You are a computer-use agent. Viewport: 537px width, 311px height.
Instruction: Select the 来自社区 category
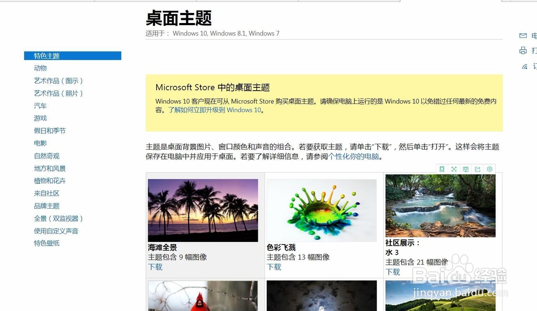[47, 194]
